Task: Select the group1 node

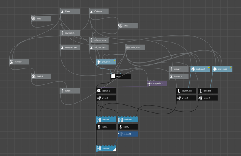Action: 186,98
